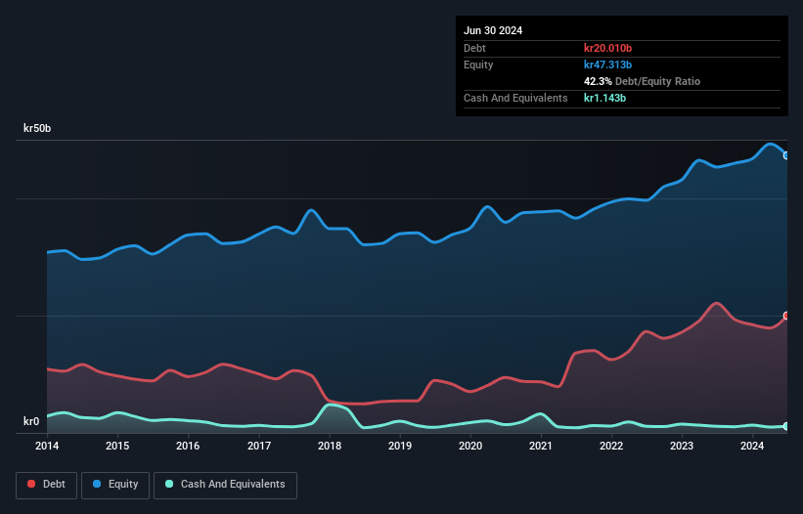Click the 2024 label on the x-axis

[752, 447]
